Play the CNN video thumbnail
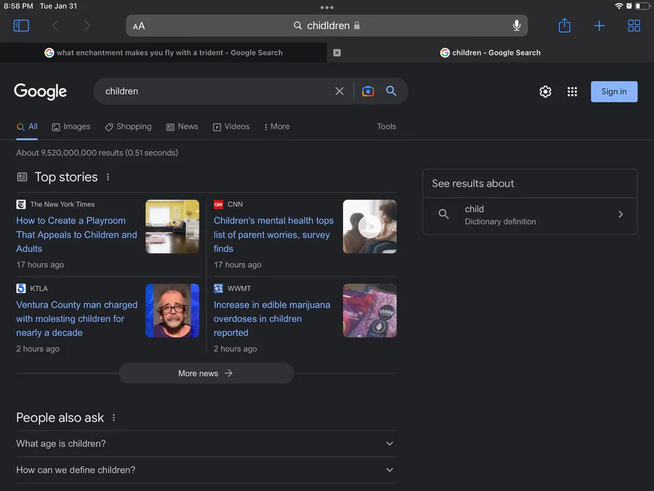This screenshot has height=491, width=654. [370, 226]
